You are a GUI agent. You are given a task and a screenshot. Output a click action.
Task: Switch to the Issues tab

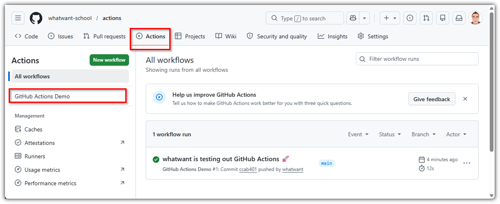(61, 36)
